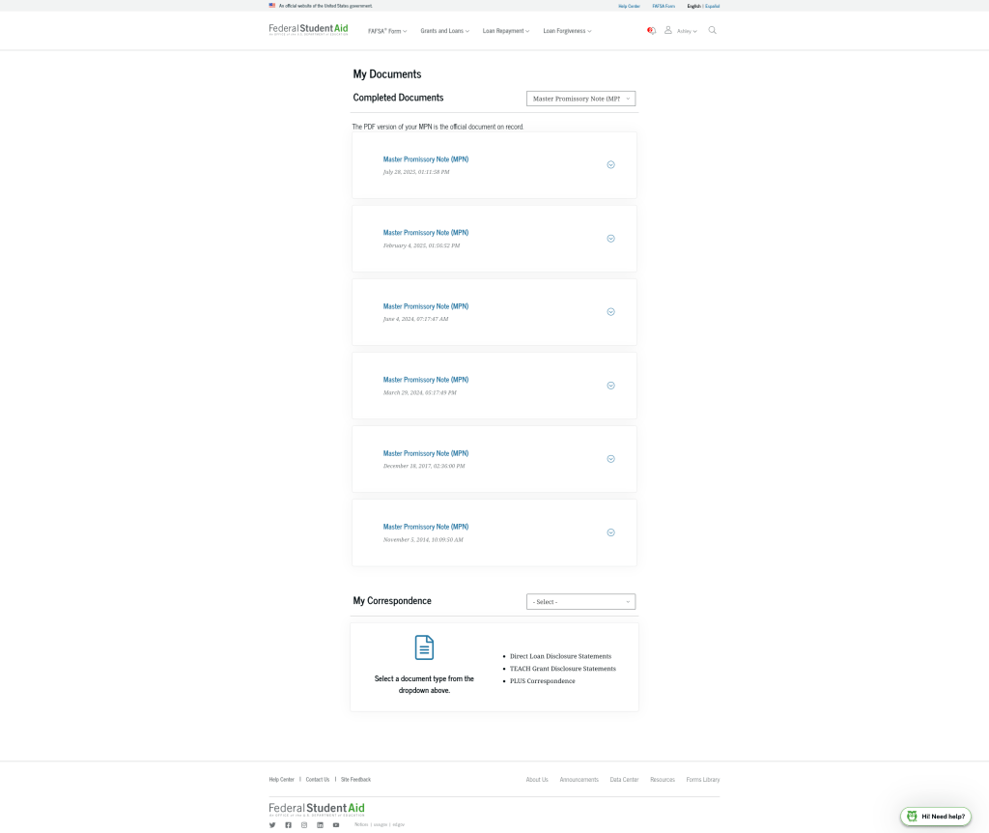Open the February 4, 2025 Master Promissory Note link

click(x=425, y=233)
